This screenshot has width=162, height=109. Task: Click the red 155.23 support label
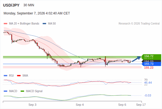click(x=149, y=68)
